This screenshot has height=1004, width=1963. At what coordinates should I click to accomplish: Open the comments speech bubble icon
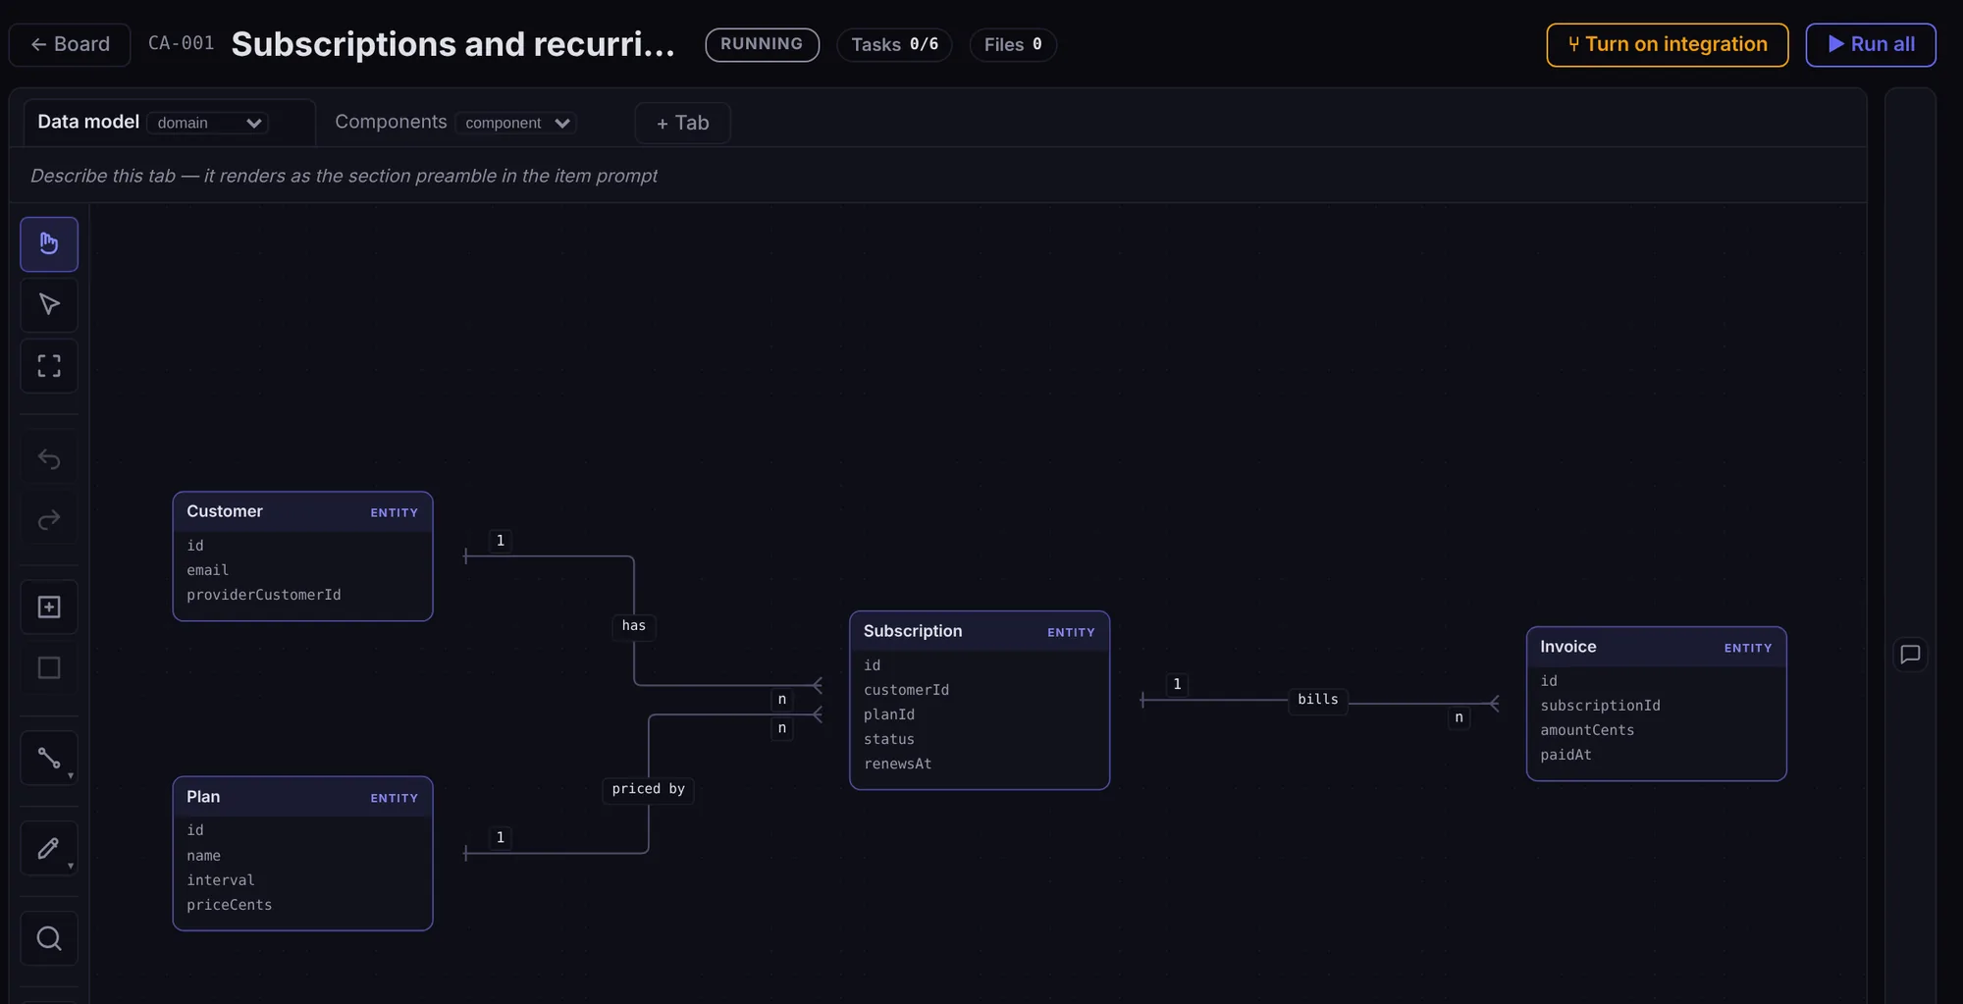1910,655
